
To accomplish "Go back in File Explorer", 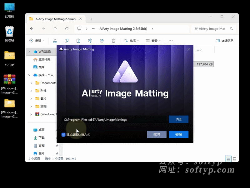I will pyautogui.click(x=32, y=29).
